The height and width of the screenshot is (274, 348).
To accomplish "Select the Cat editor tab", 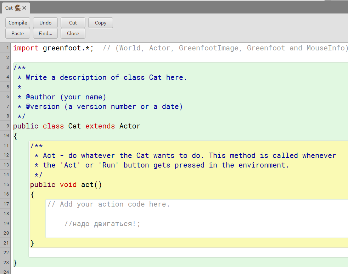I will point(16,8).
